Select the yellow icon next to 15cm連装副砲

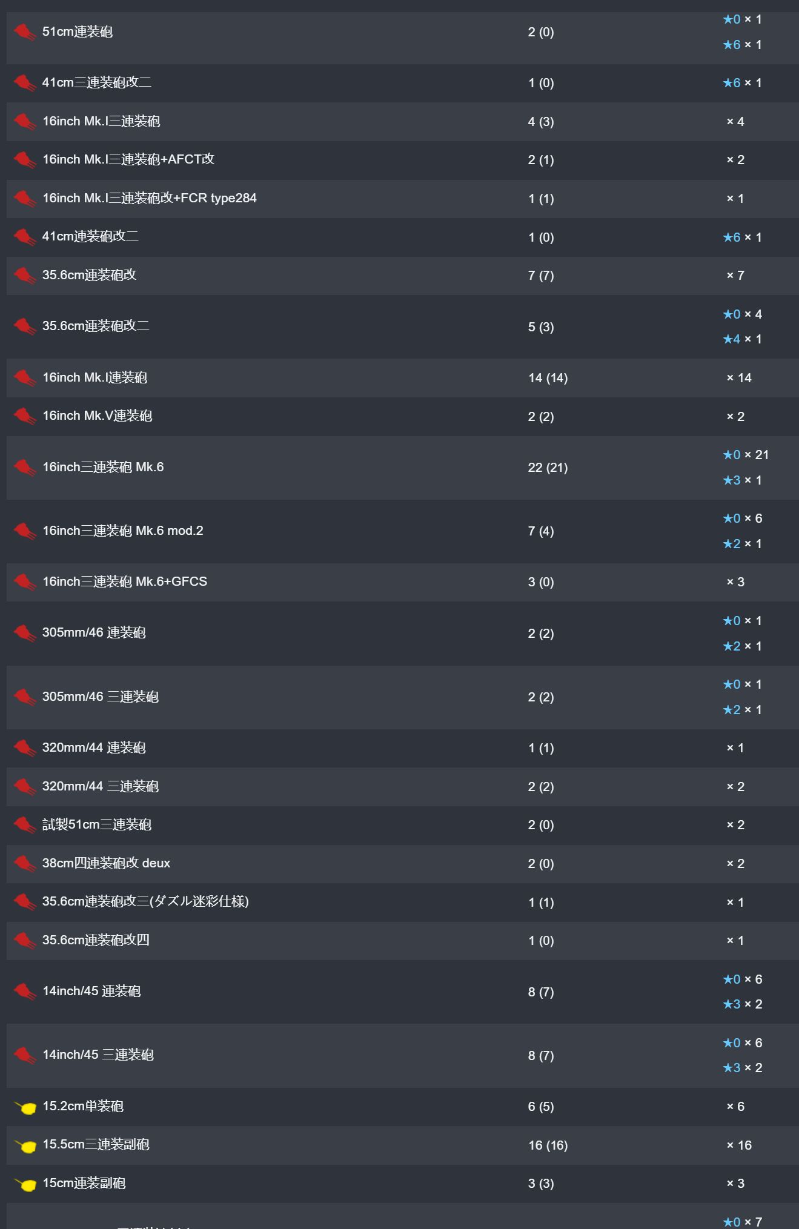click(x=25, y=1184)
